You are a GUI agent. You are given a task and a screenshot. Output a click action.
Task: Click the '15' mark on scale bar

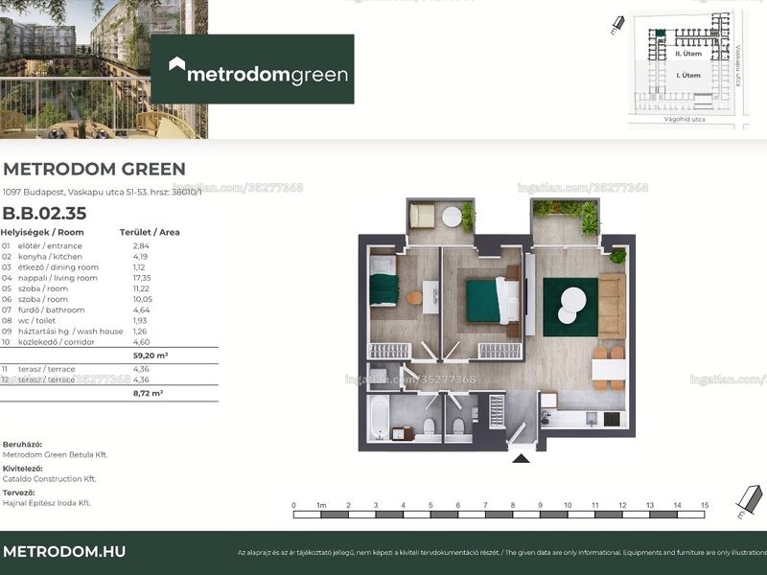click(x=705, y=506)
